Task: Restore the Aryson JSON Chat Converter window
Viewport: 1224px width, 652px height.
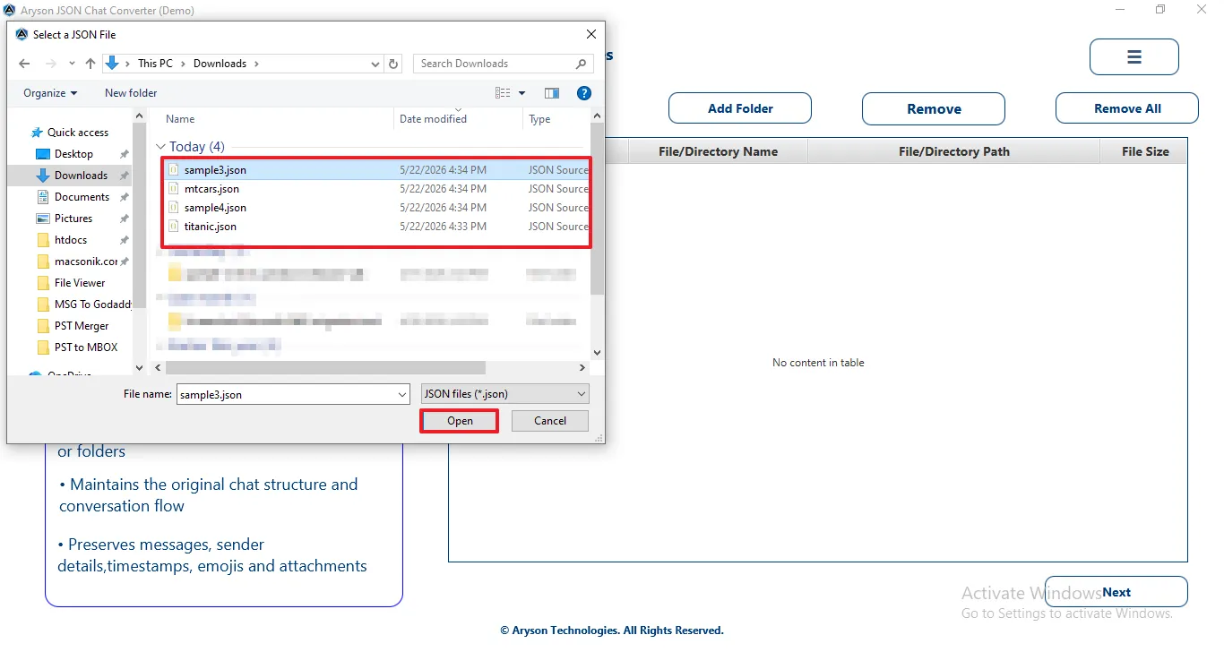Action: click(x=1160, y=10)
